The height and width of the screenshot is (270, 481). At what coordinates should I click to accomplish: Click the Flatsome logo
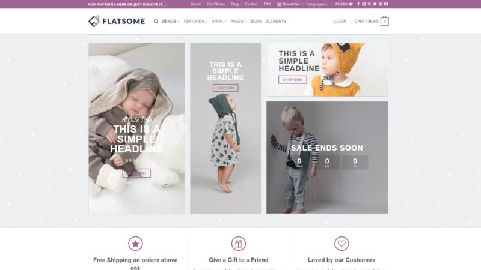[117, 21]
